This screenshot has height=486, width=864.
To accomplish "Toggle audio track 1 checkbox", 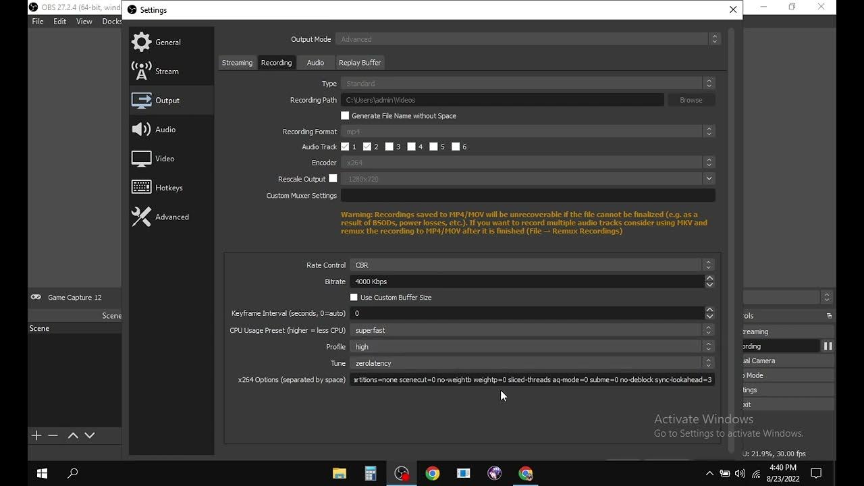I will point(345,146).
